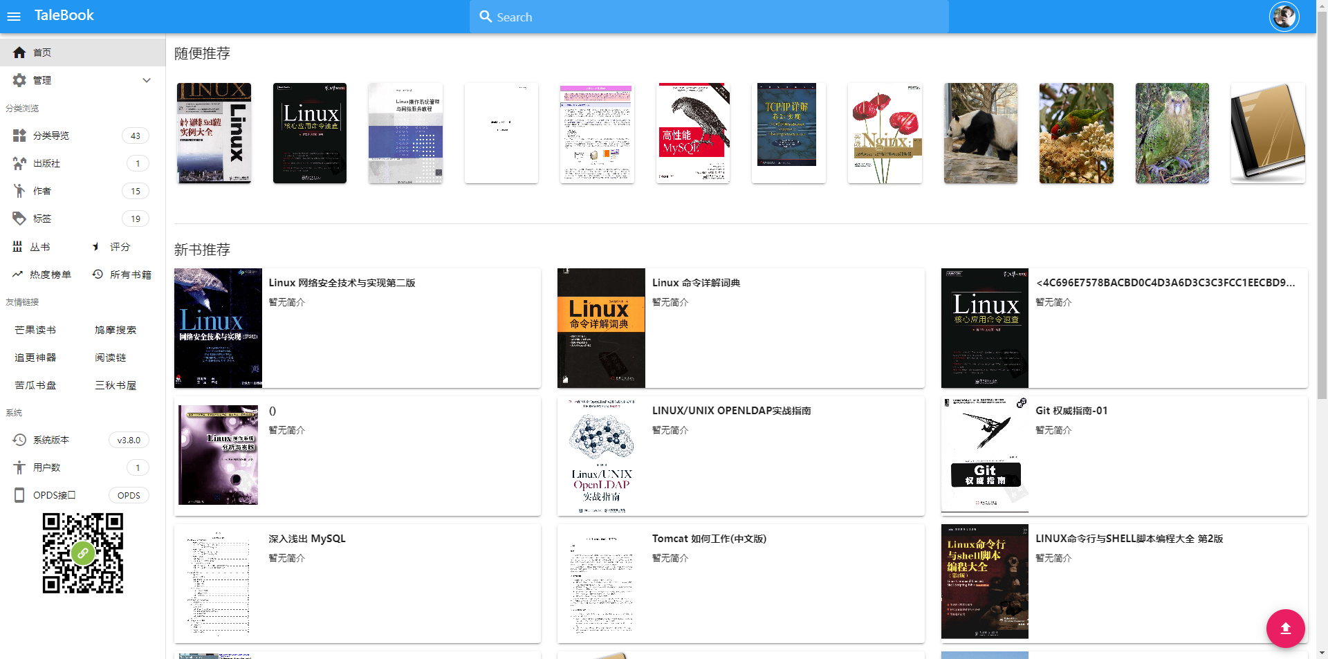Click the TaleBook title
The image size is (1328, 659).
tap(64, 15)
